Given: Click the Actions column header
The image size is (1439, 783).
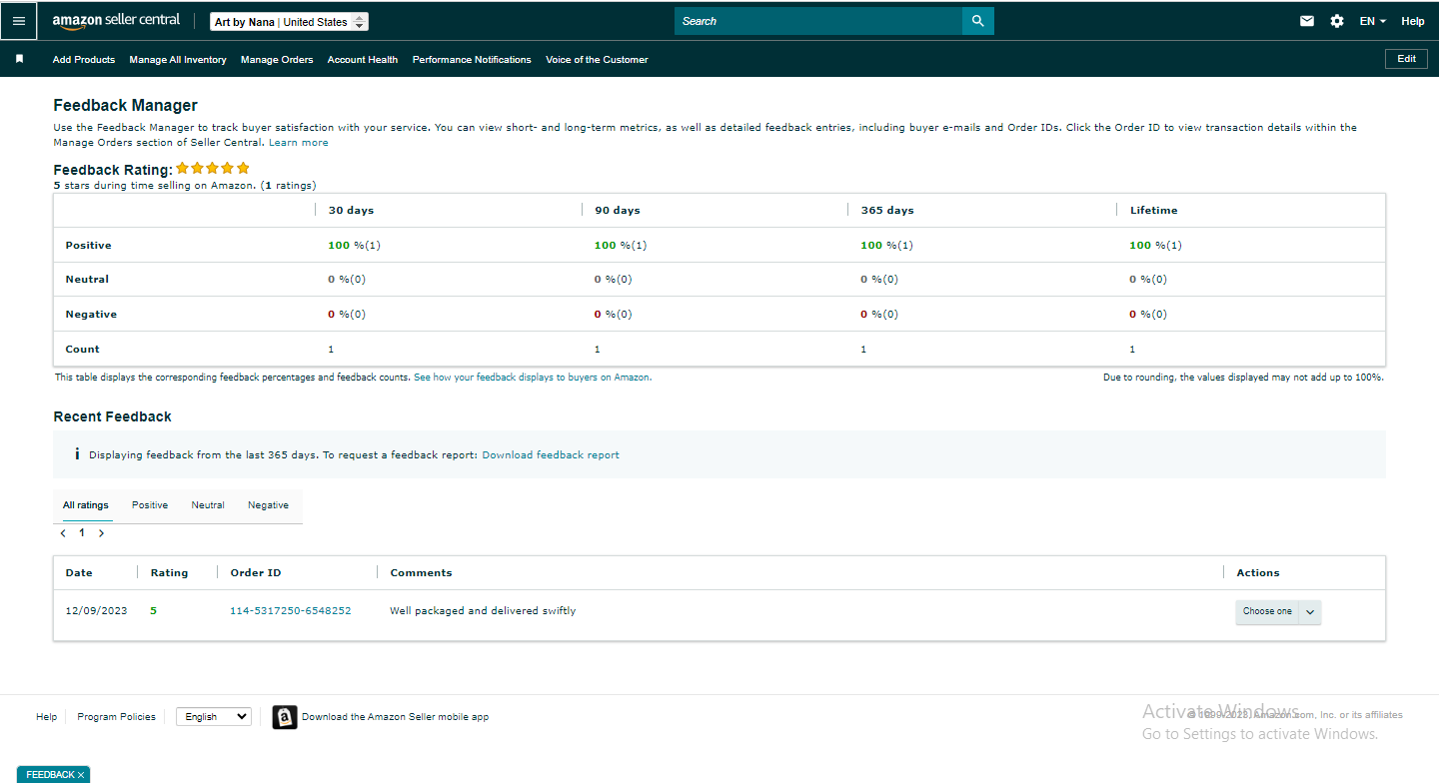Looking at the screenshot, I should pyautogui.click(x=1258, y=573).
